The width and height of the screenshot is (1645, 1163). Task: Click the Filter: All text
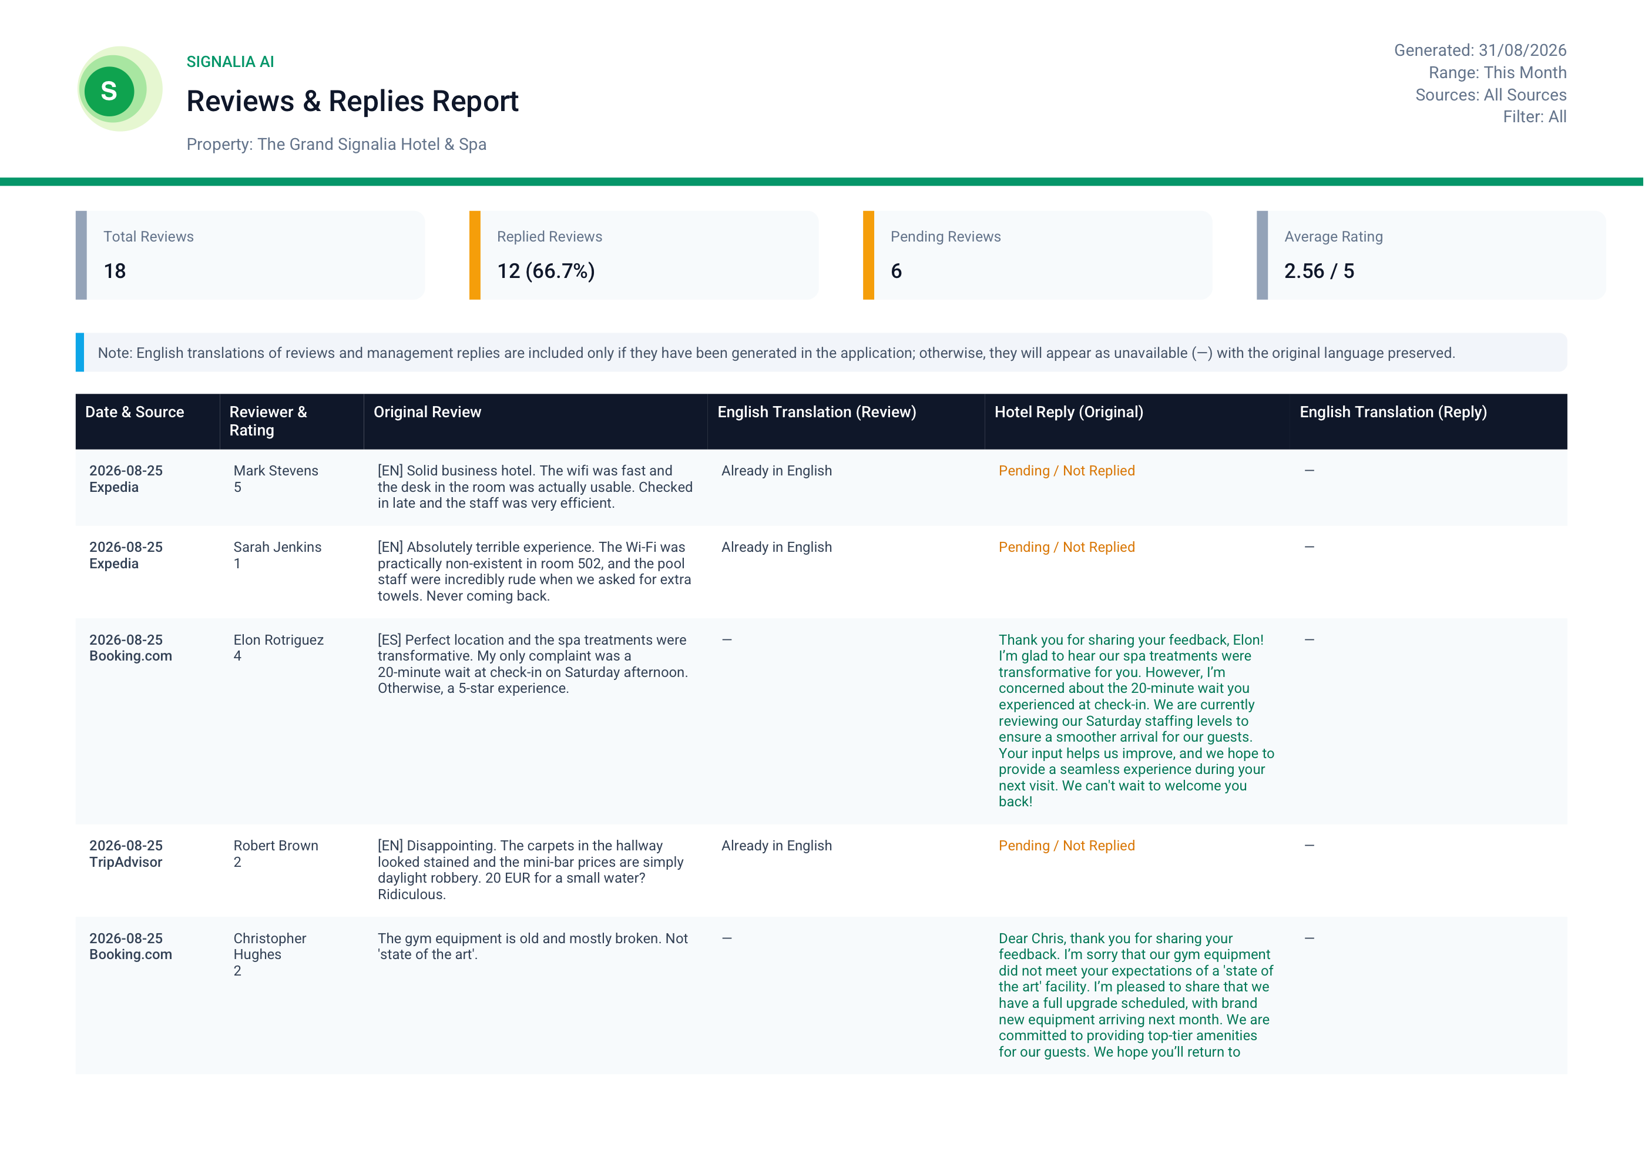pyautogui.click(x=1534, y=117)
